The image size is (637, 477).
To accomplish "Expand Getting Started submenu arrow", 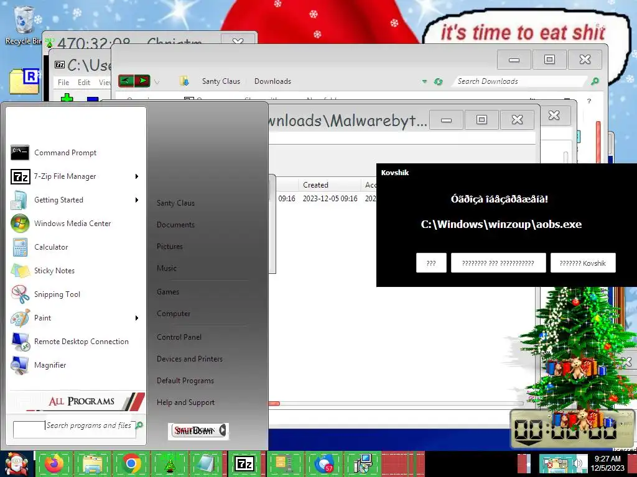I will [x=137, y=200].
